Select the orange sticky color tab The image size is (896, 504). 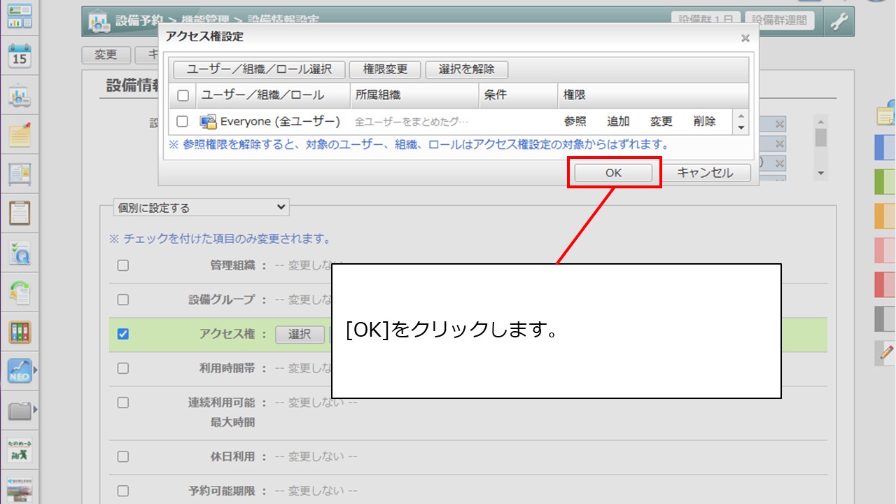coord(885,216)
